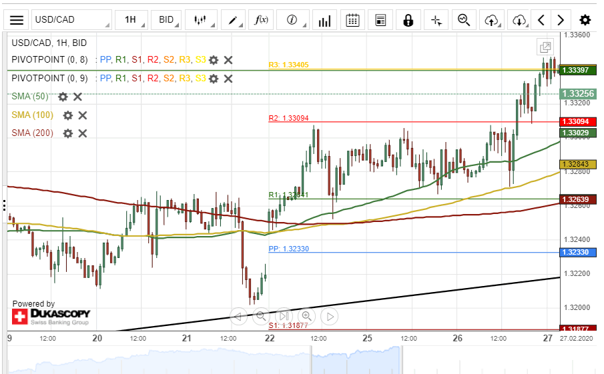604x374 pixels.
Task: Click the calendar icon in toolbar
Action: pyautogui.click(x=353, y=20)
